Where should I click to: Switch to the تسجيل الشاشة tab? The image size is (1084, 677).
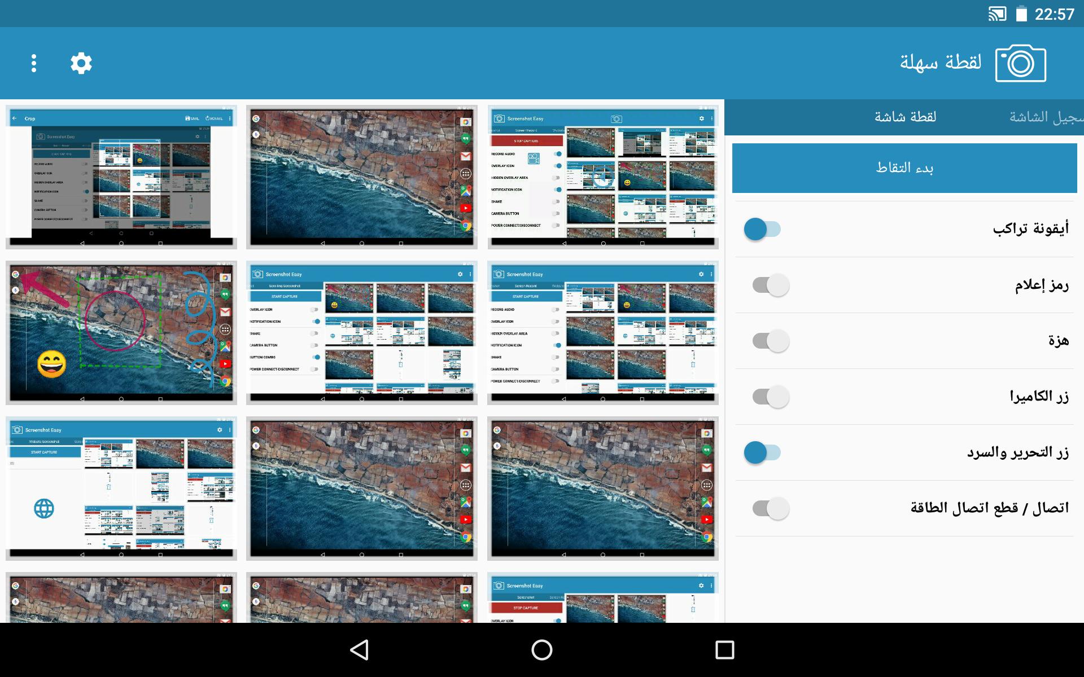click(1046, 117)
